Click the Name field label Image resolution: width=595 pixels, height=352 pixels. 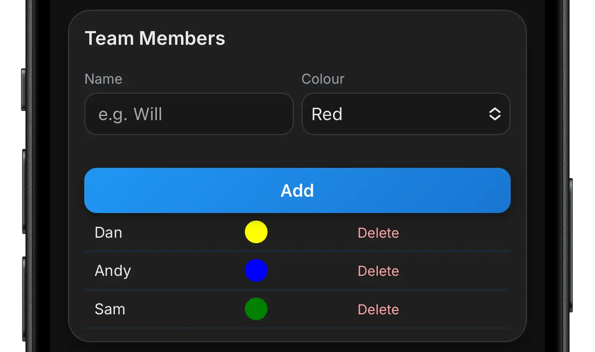coord(104,79)
